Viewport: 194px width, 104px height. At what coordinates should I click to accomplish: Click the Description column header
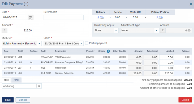click(61, 51)
